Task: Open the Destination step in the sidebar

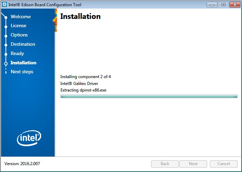Action: [x=23, y=44]
